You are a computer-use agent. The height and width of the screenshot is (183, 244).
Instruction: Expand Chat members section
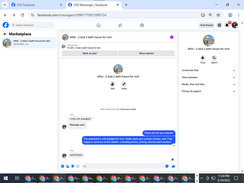pos(208,77)
